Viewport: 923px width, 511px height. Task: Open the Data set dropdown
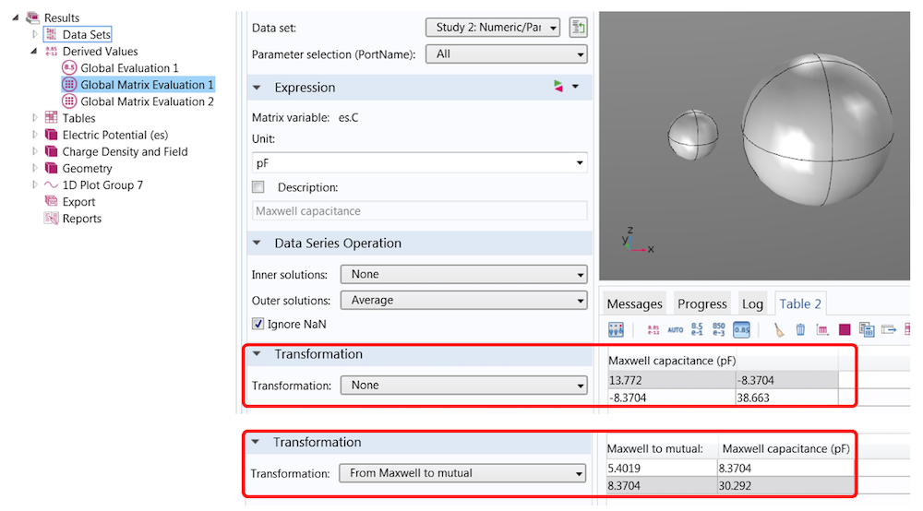click(493, 28)
